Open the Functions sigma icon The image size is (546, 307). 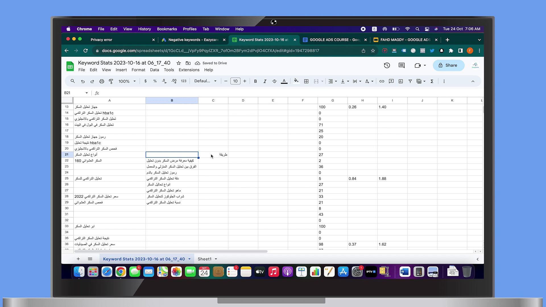pyautogui.click(x=432, y=81)
